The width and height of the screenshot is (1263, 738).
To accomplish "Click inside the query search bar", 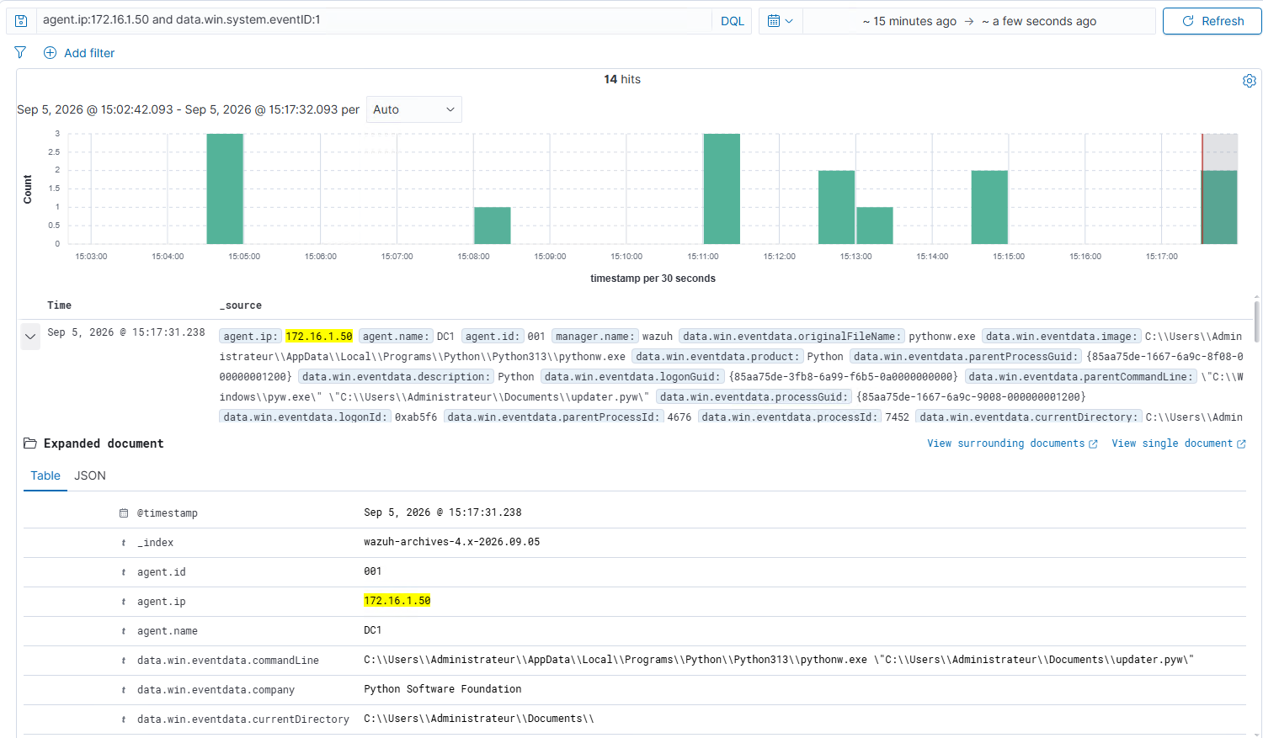I will tap(375, 20).
